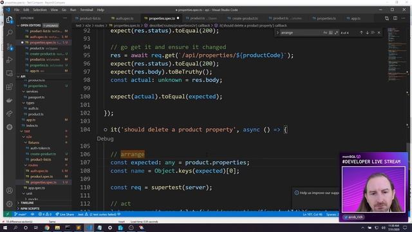Click Jest test suites failed status
The height and width of the screenshot is (232, 412).
pyautogui.click(x=99, y=214)
